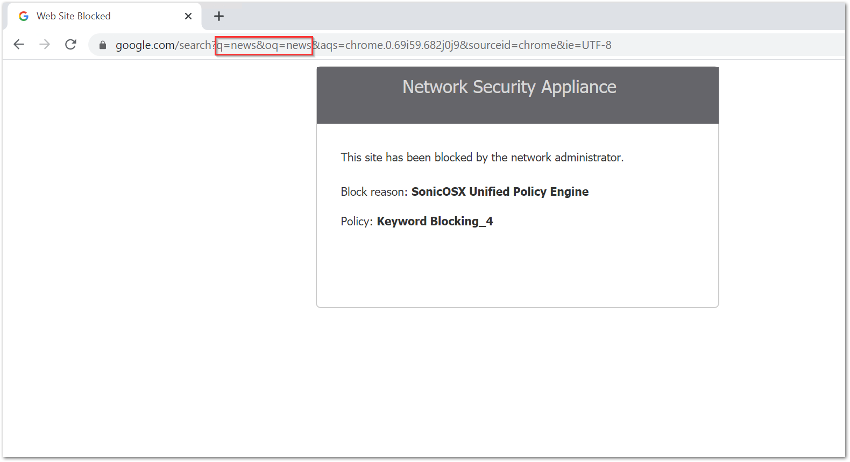Click the browser back arrow

click(x=19, y=45)
